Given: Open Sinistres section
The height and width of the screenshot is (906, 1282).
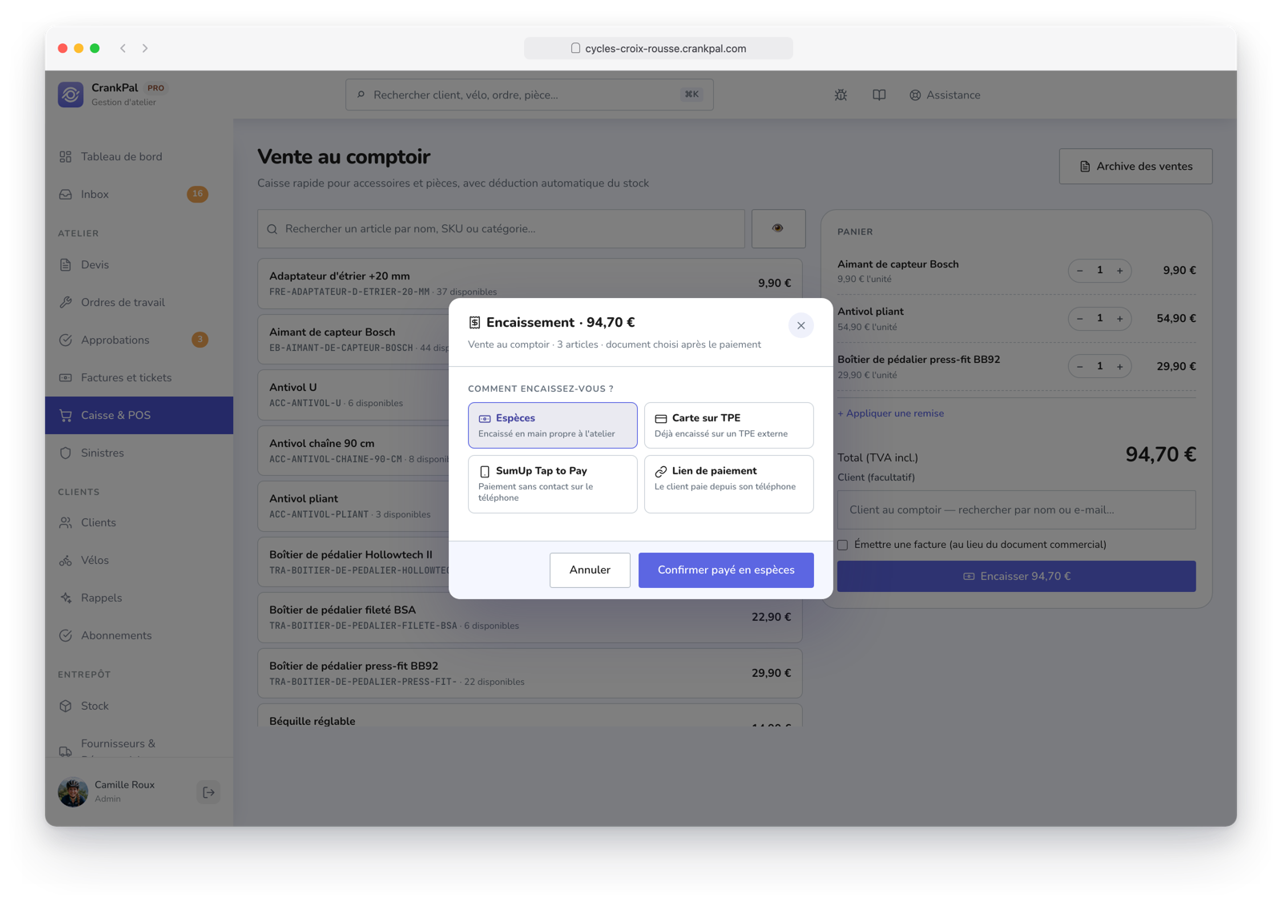Looking at the screenshot, I should coord(139,453).
